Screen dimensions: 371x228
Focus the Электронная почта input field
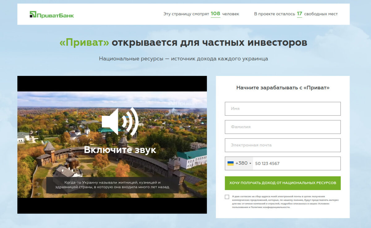[x=283, y=145]
